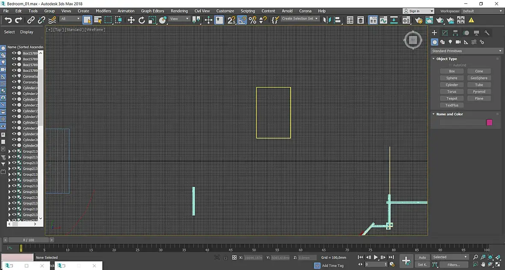Select the Move tool in main toolbar
Screen dimensions: 505x270
point(131,20)
